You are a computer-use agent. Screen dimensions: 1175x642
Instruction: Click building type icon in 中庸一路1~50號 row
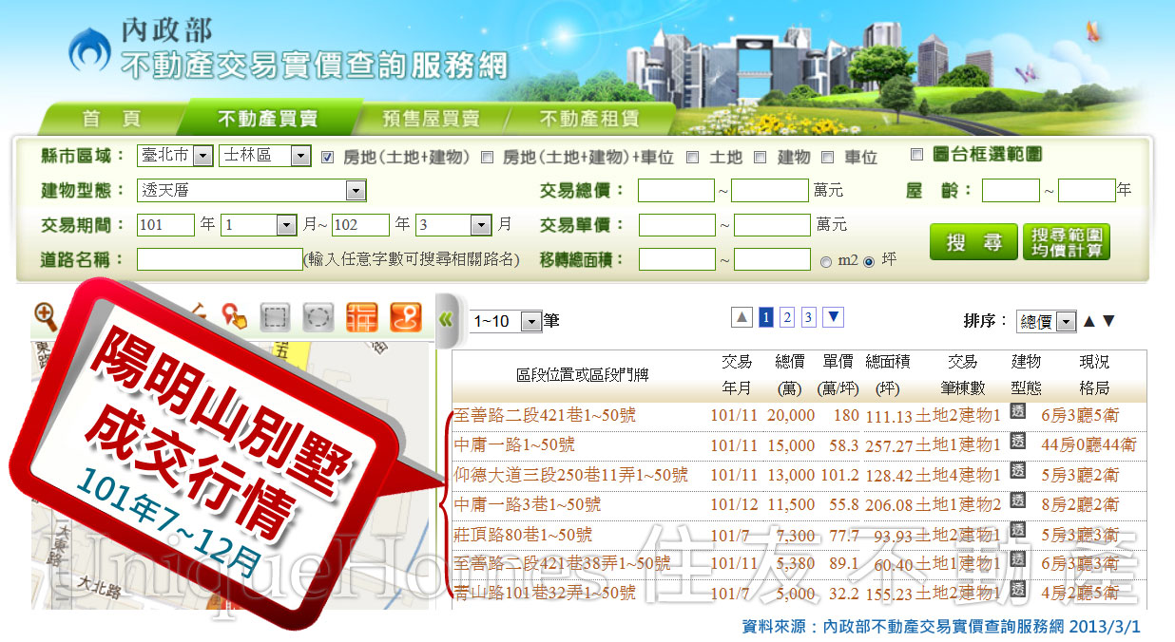[x=1017, y=441]
